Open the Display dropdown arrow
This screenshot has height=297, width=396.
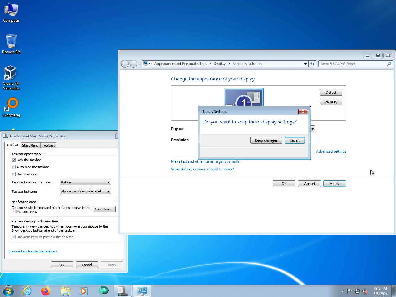[313, 129]
